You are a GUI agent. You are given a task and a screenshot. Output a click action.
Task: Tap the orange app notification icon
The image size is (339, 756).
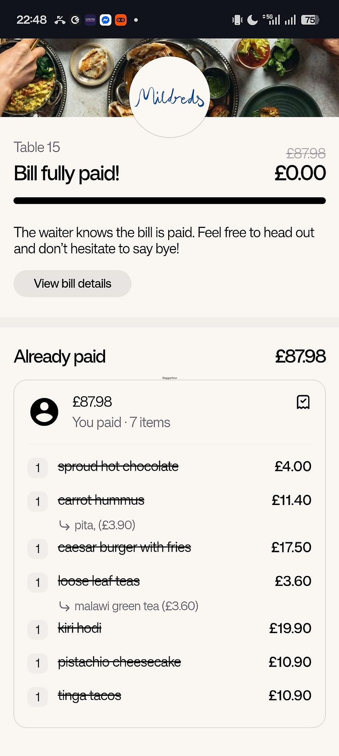point(121,20)
